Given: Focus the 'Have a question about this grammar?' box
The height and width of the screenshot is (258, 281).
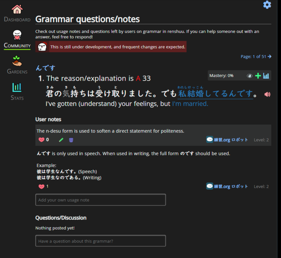Looking at the screenshot, I should 101,241.
